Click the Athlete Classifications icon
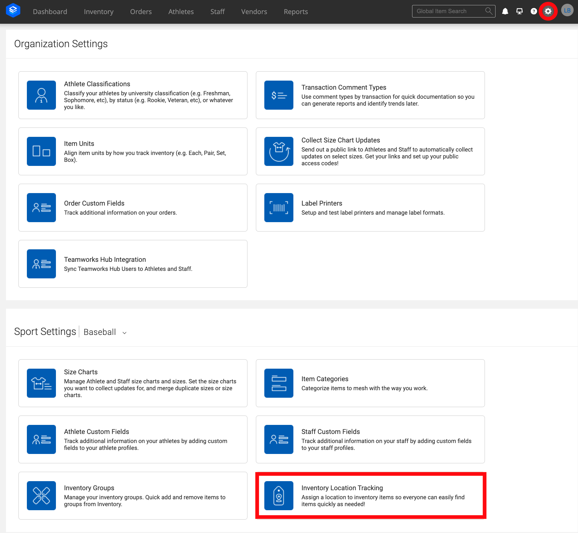578x533 pixels. (x=41, y=95)
